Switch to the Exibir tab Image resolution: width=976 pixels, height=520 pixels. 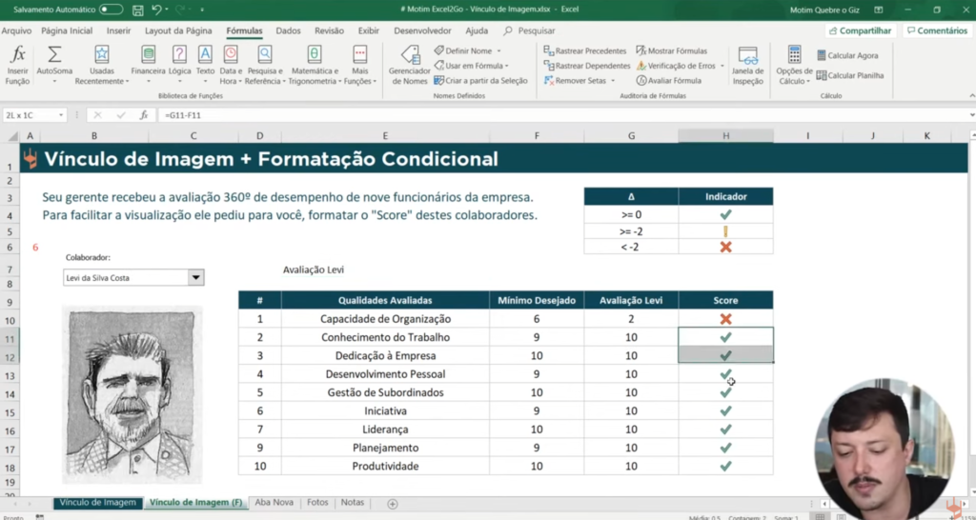pos(369,30)
